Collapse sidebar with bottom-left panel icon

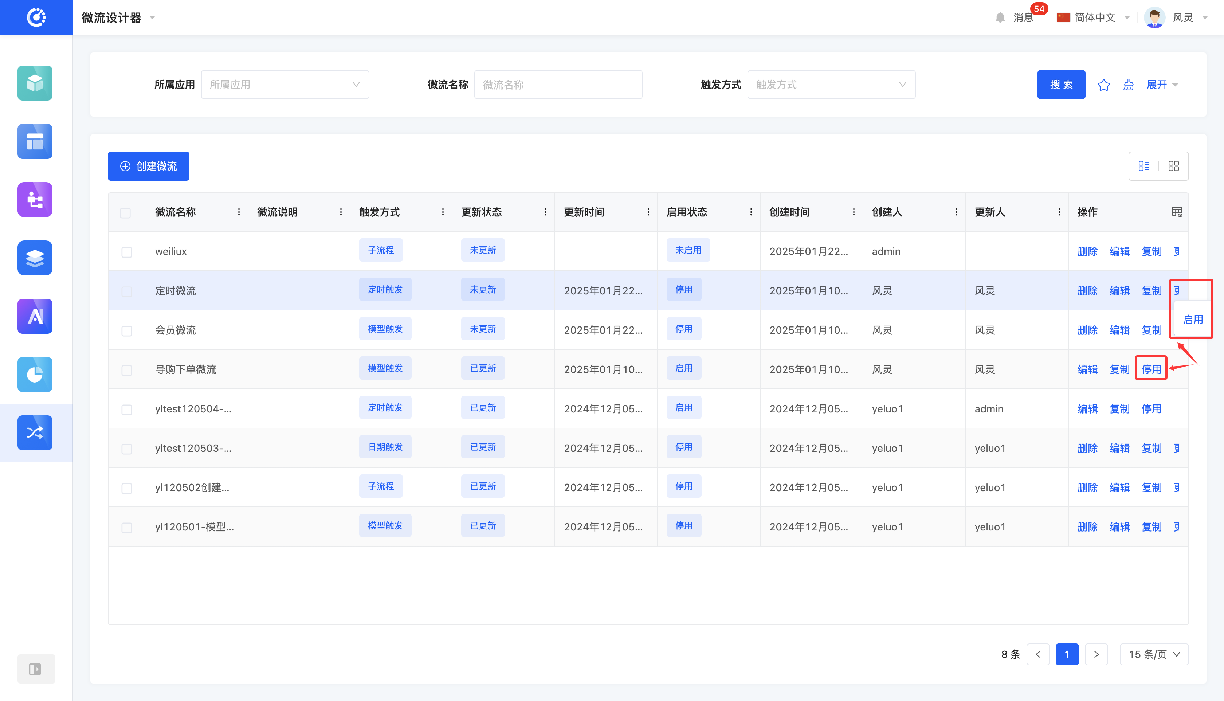coord(36,669)
